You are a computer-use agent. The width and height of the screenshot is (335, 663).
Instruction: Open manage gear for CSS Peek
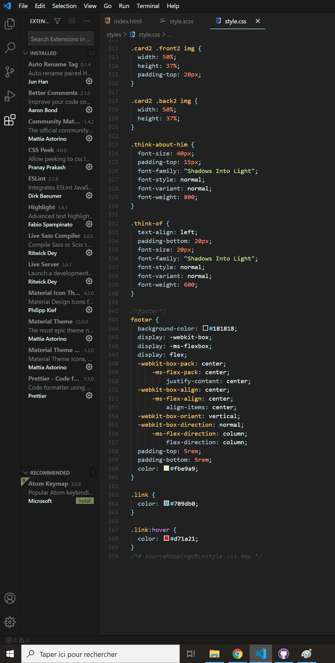pos(89,167)
